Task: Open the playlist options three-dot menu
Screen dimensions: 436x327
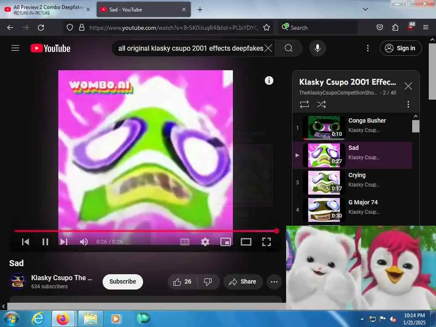Action: (x=408, y=105)
